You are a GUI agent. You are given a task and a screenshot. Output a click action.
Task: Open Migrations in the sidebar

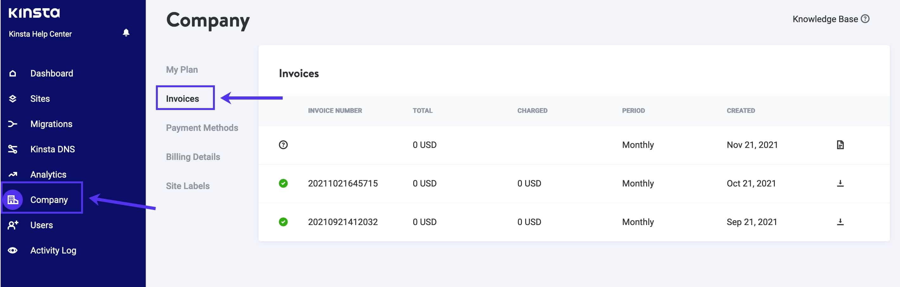point(51,124)
